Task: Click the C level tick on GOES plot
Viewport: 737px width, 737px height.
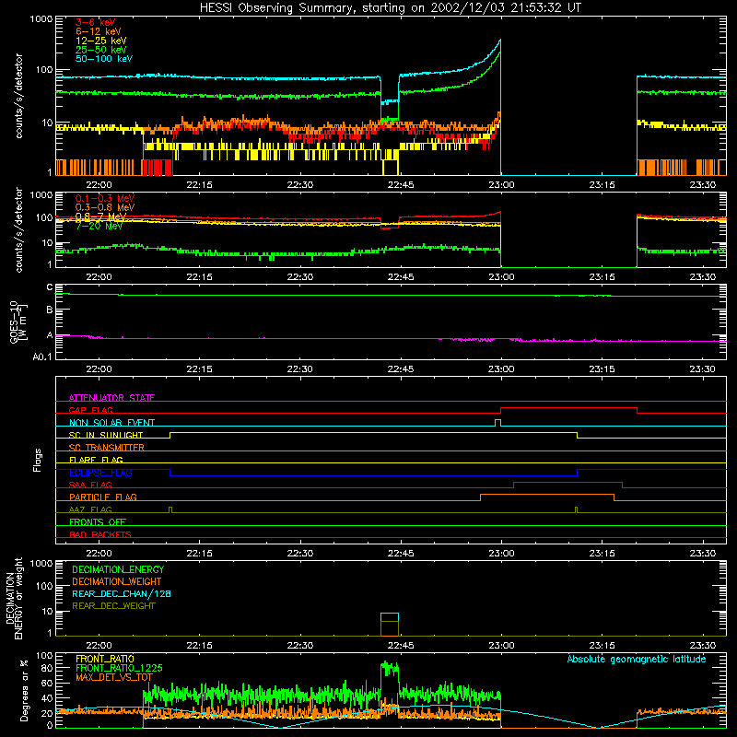Action: click(x=50, y=287)
